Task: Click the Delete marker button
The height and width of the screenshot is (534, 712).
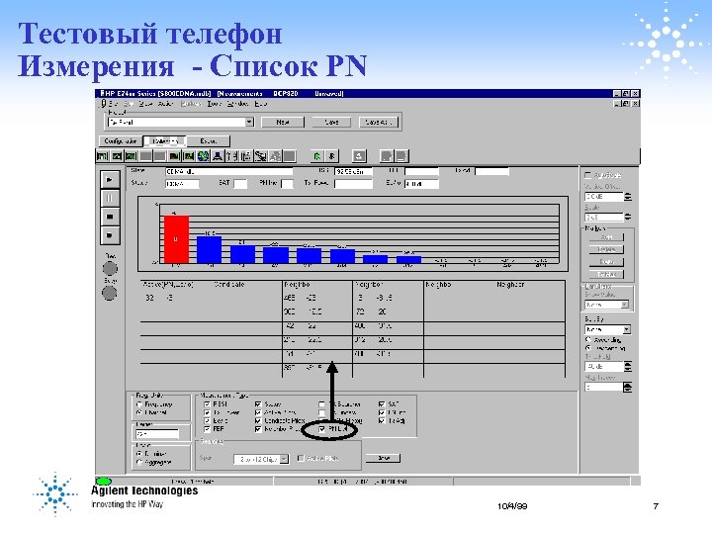Action: [606, 249]
